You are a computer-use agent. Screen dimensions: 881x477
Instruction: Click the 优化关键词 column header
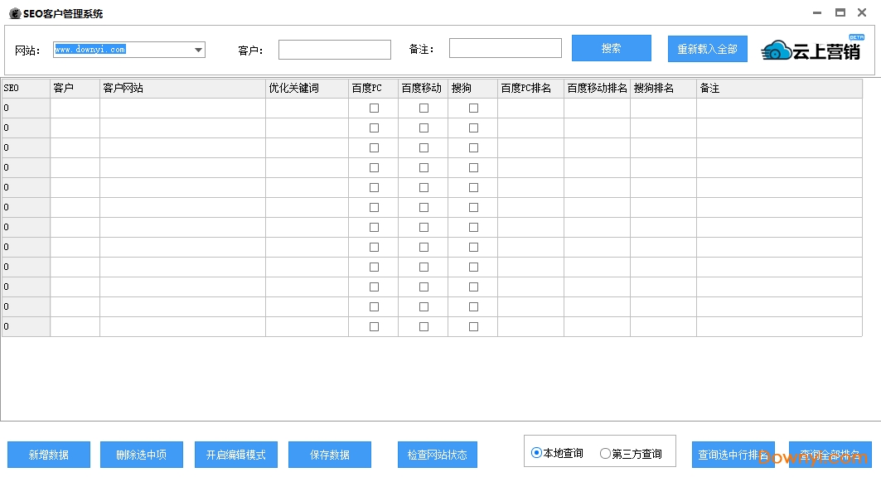pyautogui.click(x=307, y=87)
